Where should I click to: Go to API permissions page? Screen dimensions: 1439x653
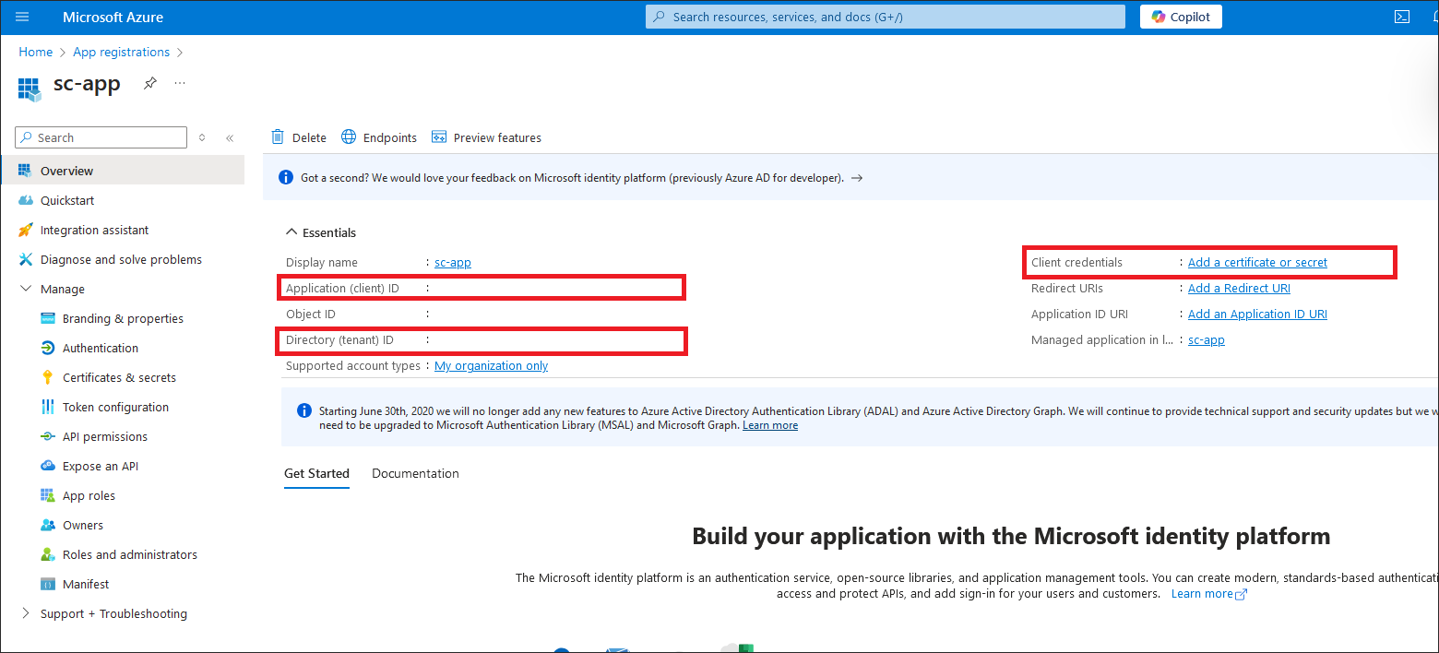[x=104, y=436]
